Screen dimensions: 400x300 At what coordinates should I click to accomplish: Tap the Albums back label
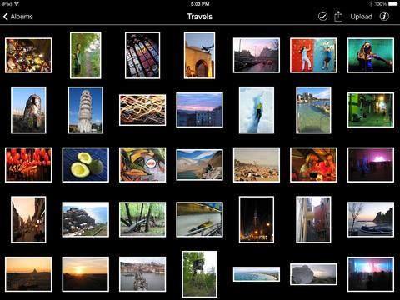tap(22, 17)
